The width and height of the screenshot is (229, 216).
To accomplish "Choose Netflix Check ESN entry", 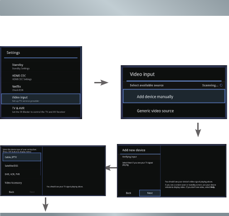I will 41,88.
